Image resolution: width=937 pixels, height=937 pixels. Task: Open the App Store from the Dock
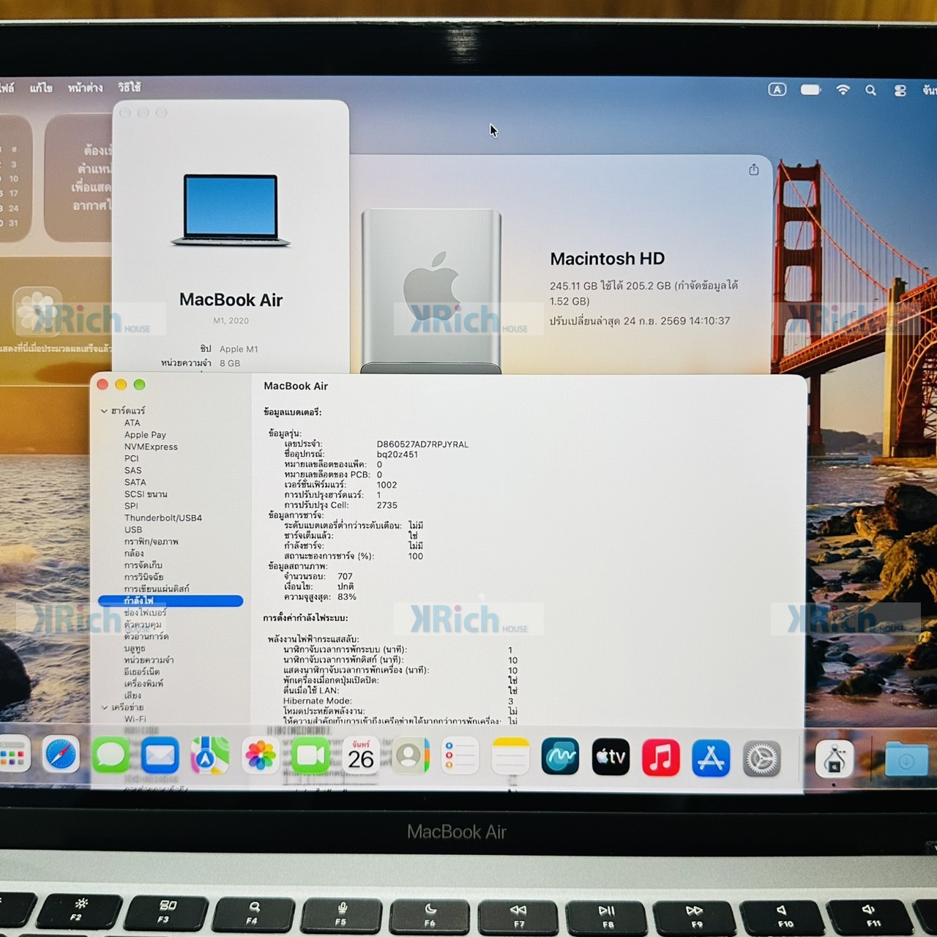tap(711, 758)
